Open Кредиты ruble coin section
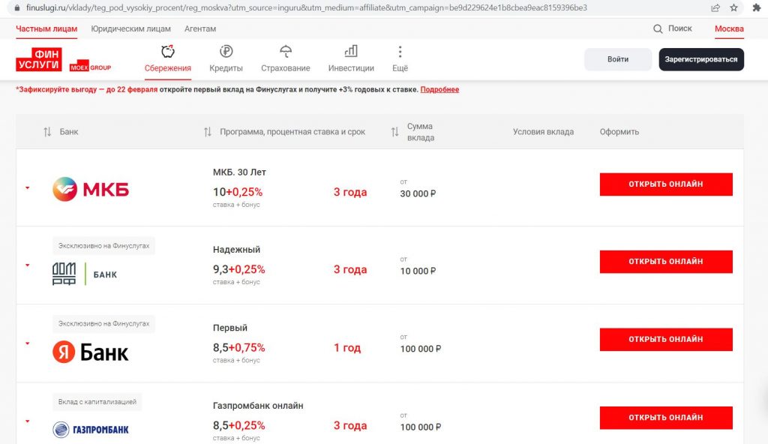768x444 pixels. [226, 58]
